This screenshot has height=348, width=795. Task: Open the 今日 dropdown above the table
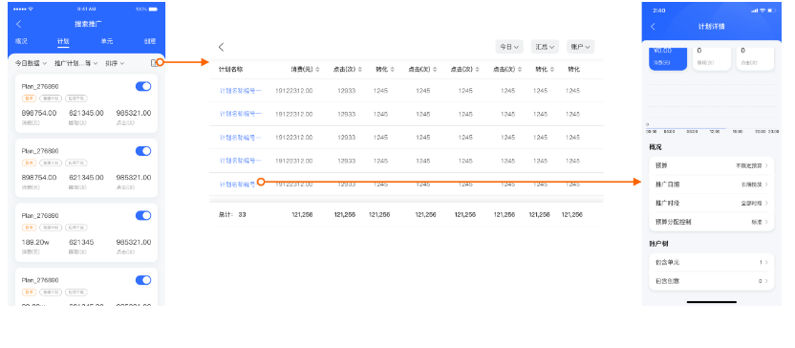pyautogui.click(x=509, y=47)
